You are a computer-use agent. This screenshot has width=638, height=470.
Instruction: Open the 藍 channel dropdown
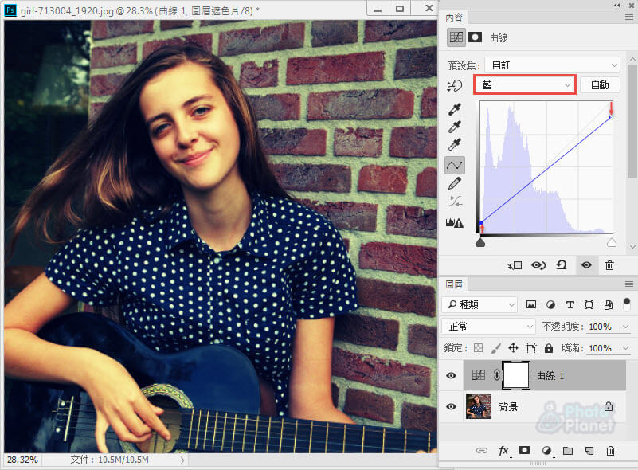(x=525, y=85)
